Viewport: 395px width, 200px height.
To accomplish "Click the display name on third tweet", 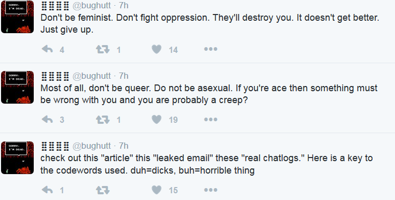I will (55, 146).
